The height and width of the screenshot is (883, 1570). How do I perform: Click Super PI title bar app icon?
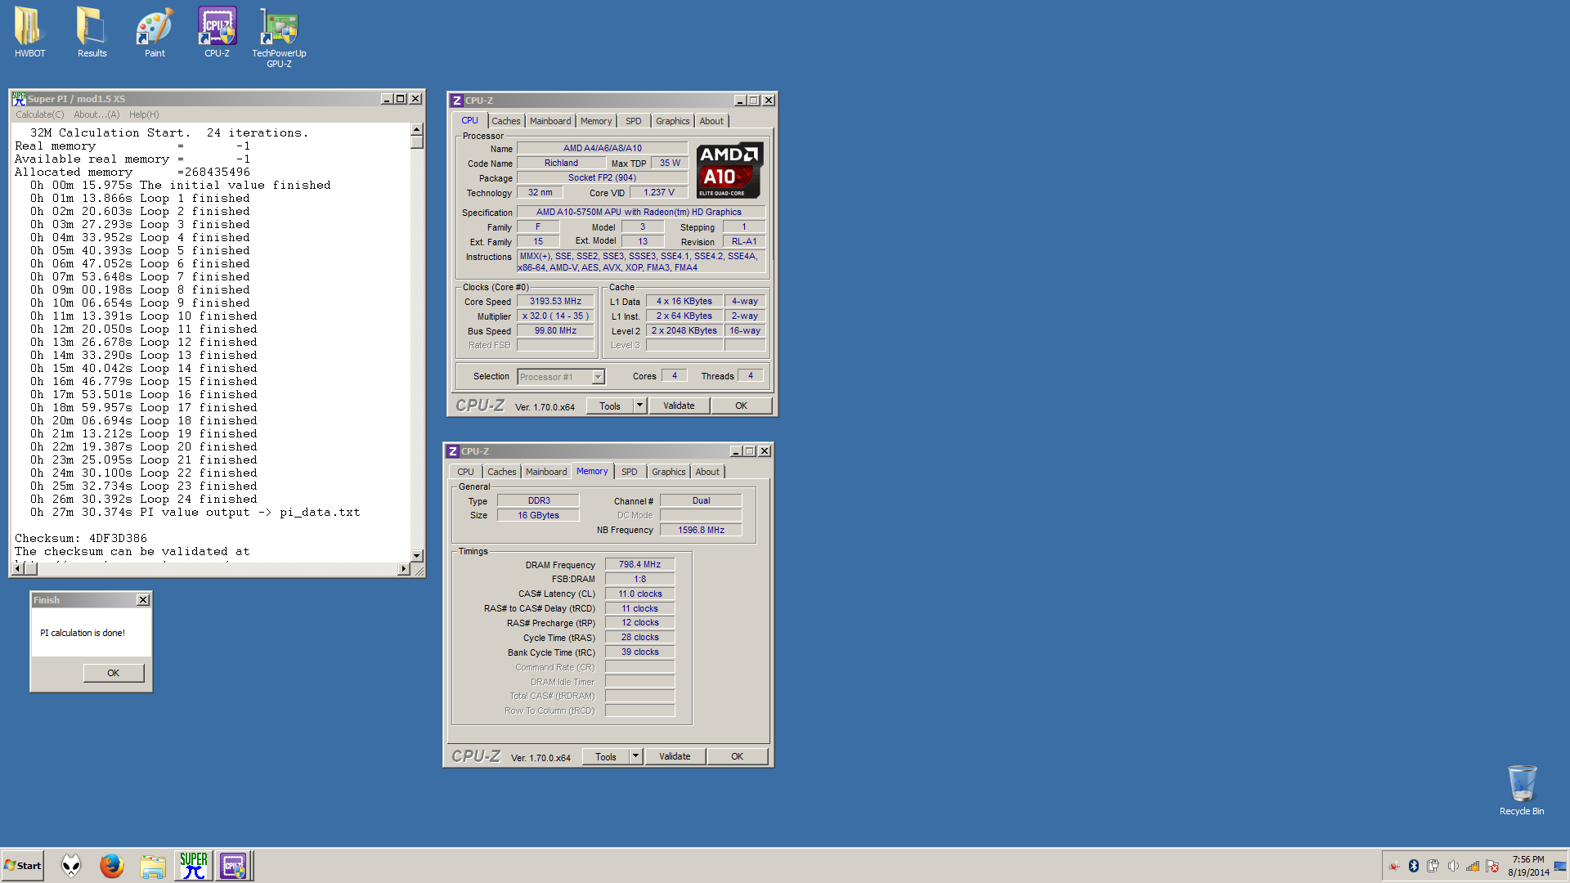point(19,99)
